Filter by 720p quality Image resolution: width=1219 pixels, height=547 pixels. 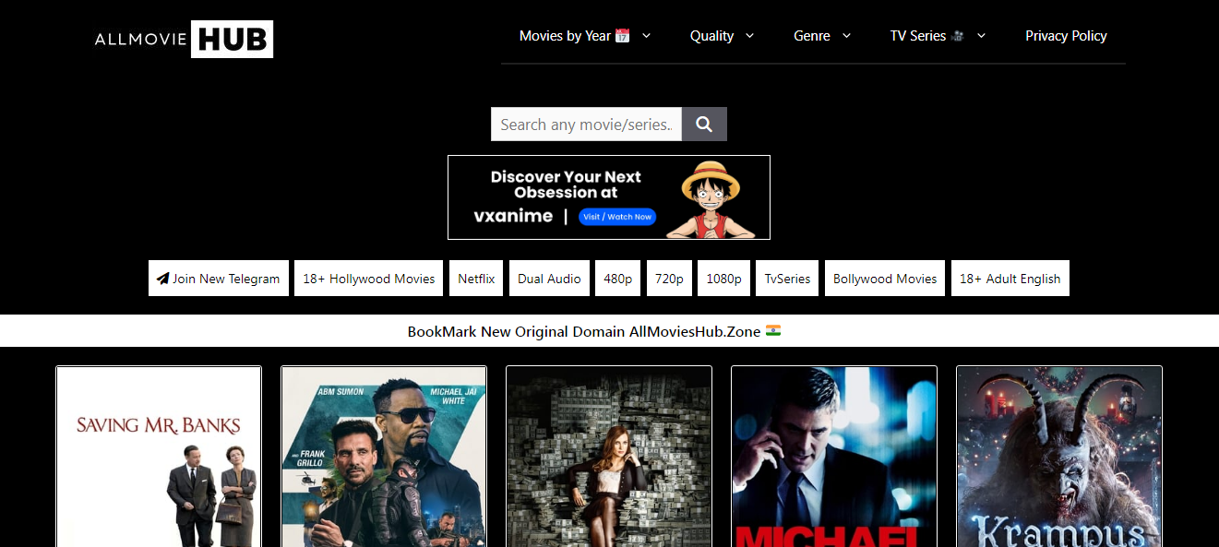669,279
